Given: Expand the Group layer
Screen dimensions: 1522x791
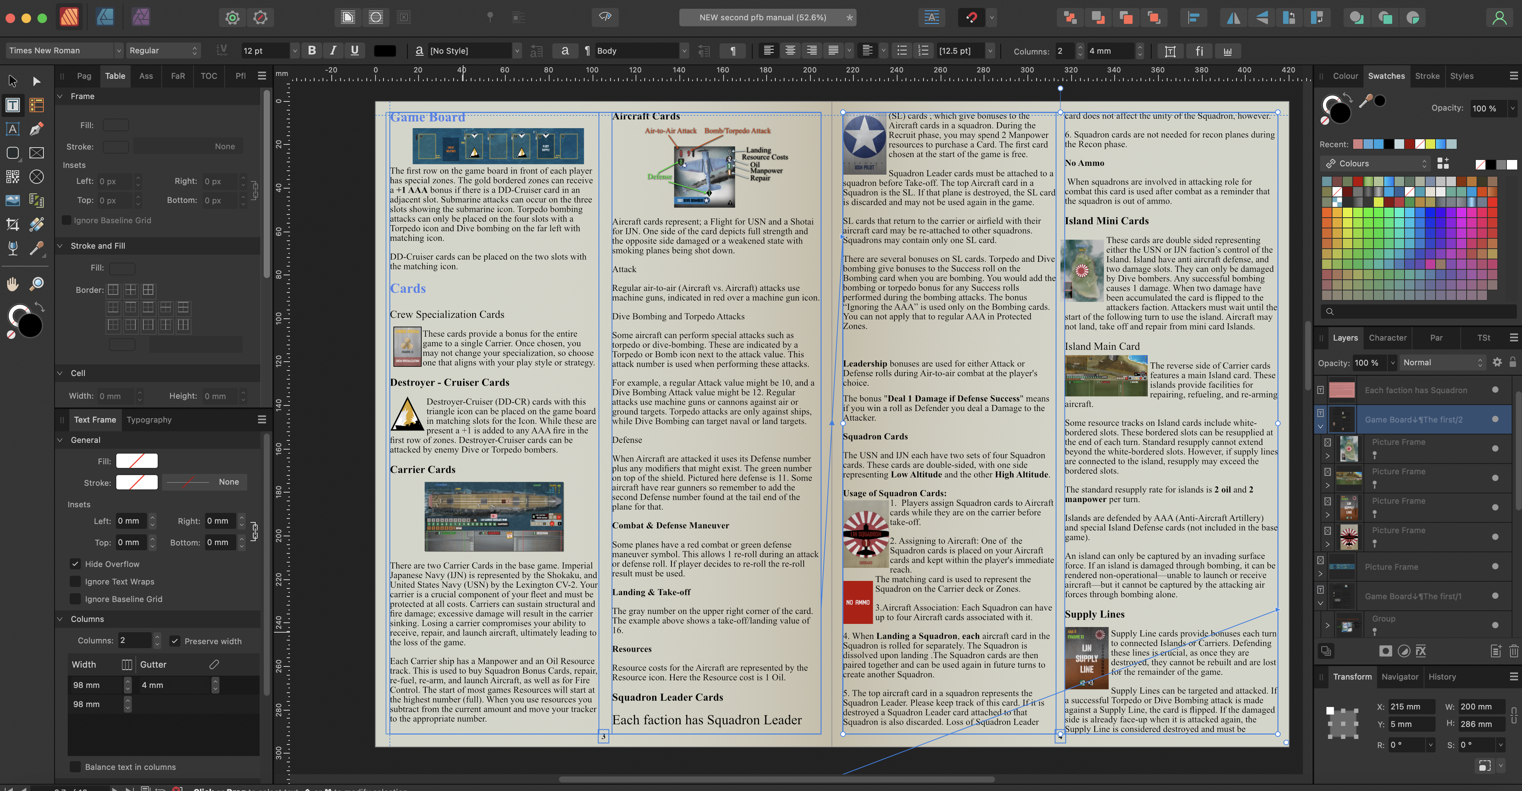Looking at the screenshot, I should 1327,625.
